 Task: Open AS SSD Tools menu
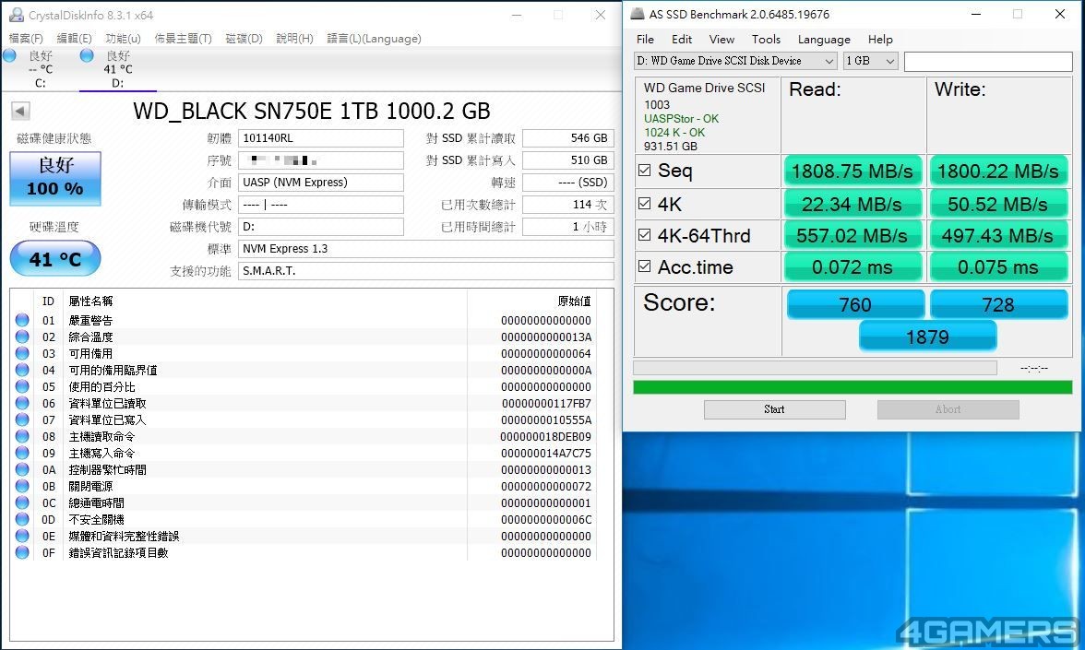tap(766, 40)
